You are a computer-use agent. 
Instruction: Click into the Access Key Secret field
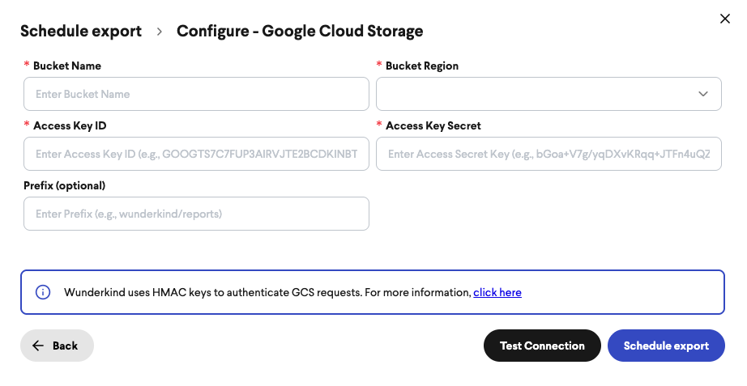click(549, 154)
